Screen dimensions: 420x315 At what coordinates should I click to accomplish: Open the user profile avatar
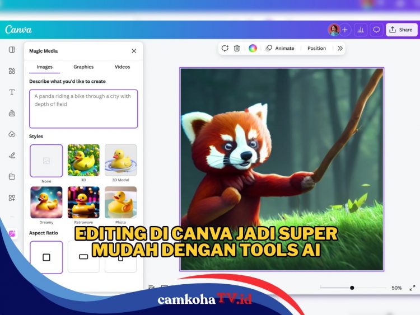pos(334,30)
